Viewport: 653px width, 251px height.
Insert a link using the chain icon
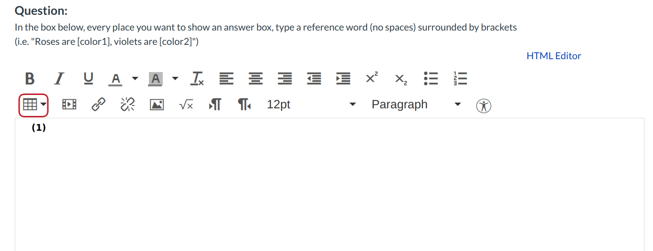[x=98, y=105]
